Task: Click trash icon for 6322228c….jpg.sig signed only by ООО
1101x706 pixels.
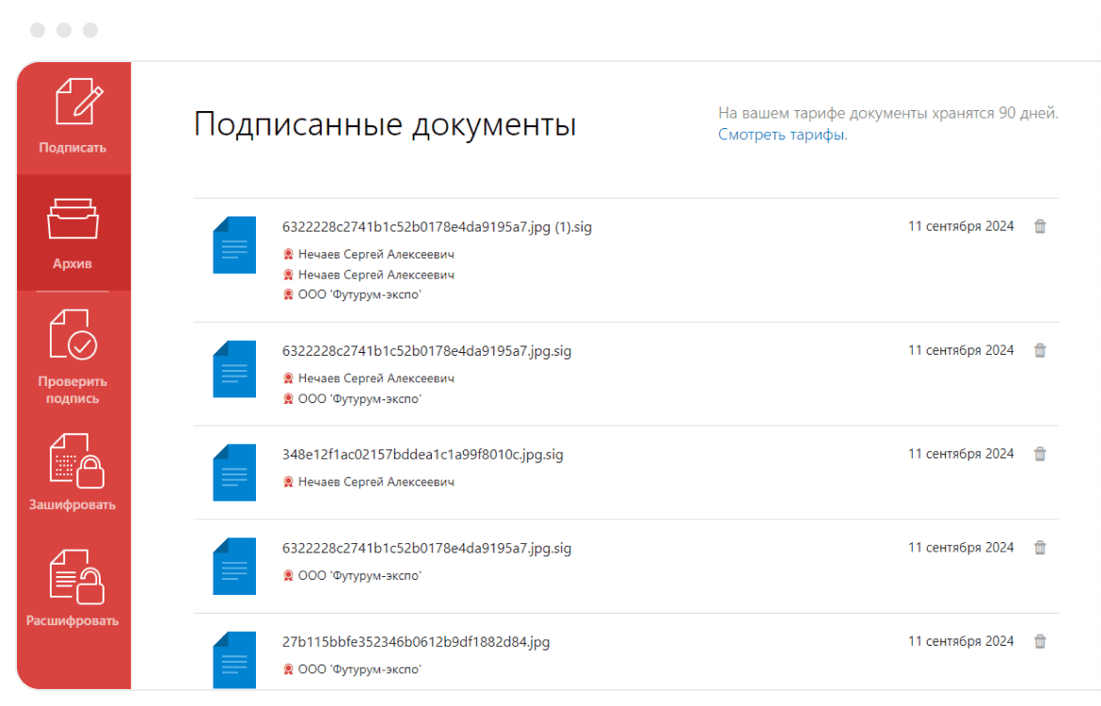Action: tap(1040, 548)
